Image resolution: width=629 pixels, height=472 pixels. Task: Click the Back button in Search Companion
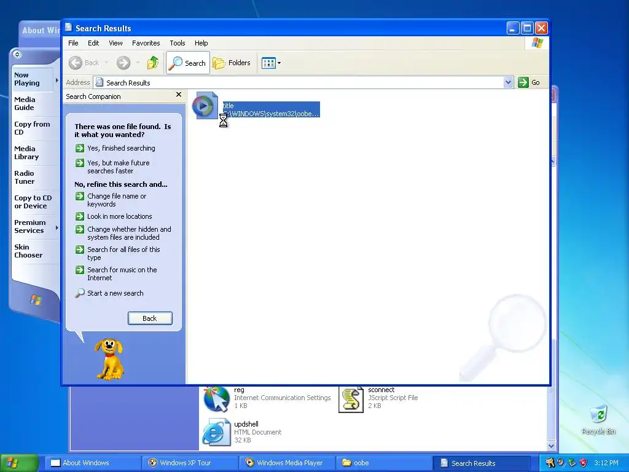[x=150, y=318]
